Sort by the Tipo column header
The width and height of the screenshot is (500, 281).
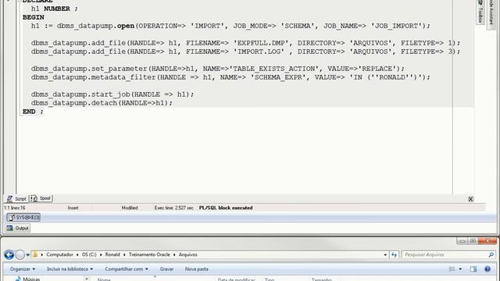(x=270, y=279)
